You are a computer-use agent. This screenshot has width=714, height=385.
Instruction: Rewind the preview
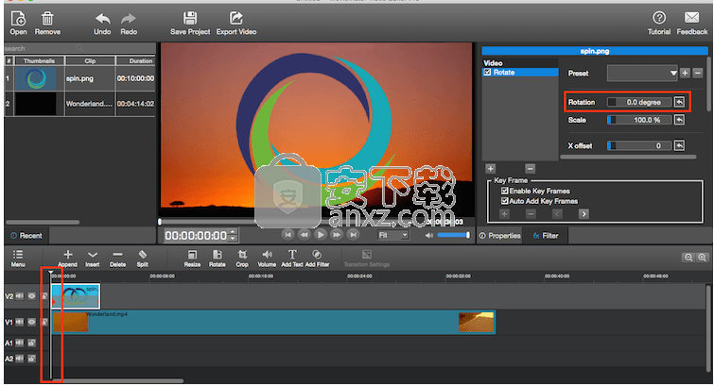click(x=304, y=235)
